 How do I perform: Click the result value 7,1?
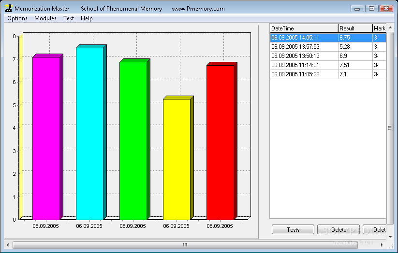[x=343, y=74]
